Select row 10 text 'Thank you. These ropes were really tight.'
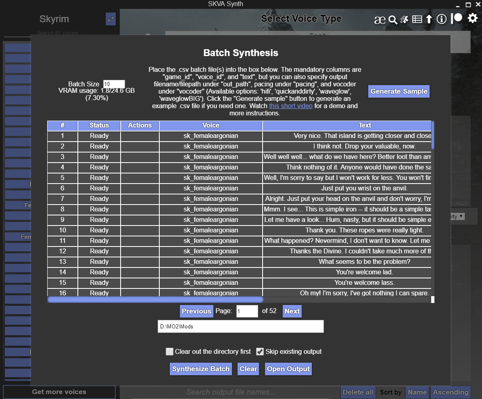 364,230
